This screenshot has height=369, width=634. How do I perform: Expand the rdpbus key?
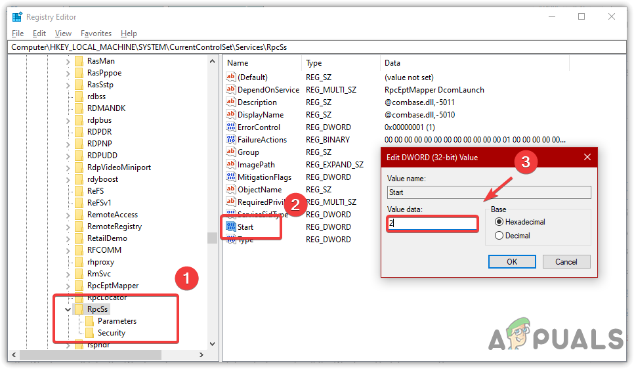click(68, 121)
